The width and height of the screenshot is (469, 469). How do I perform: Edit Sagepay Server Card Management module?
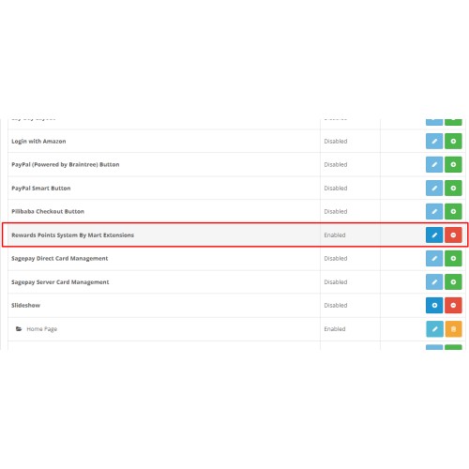[434, 281]
